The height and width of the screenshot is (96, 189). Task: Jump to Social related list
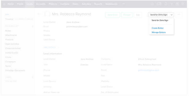point(8,66)
